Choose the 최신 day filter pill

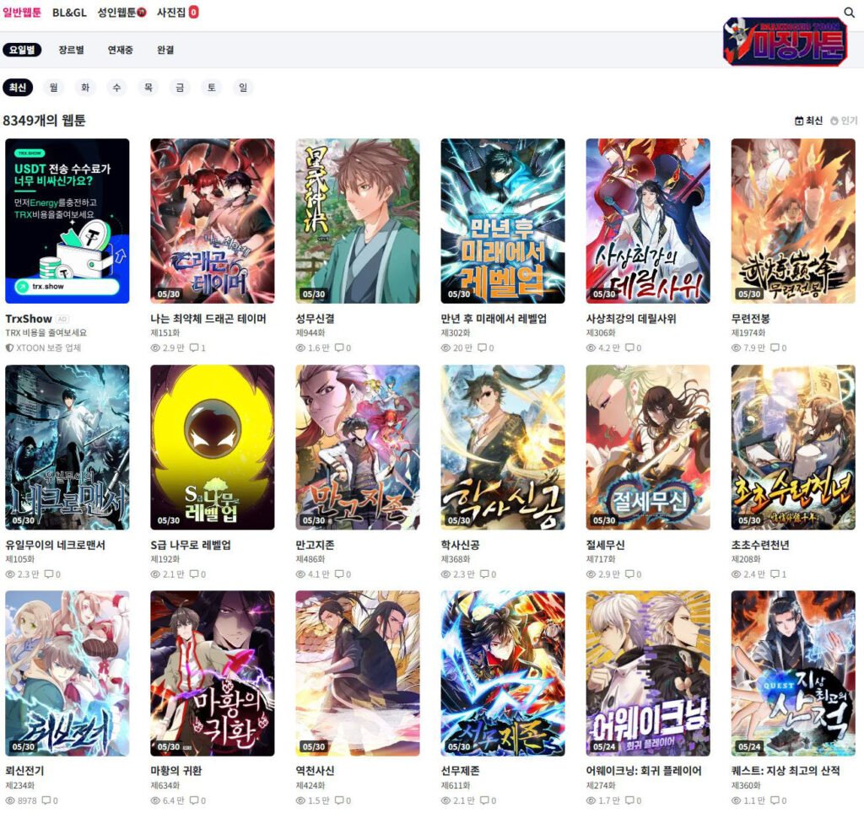click(x=18, y=87)
